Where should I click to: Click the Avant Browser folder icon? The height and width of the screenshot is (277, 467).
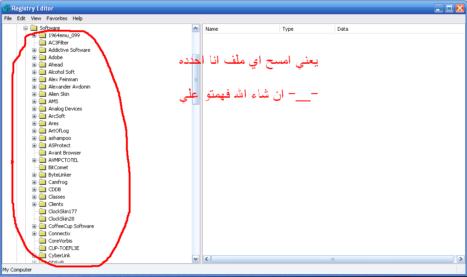coord(43,153)
